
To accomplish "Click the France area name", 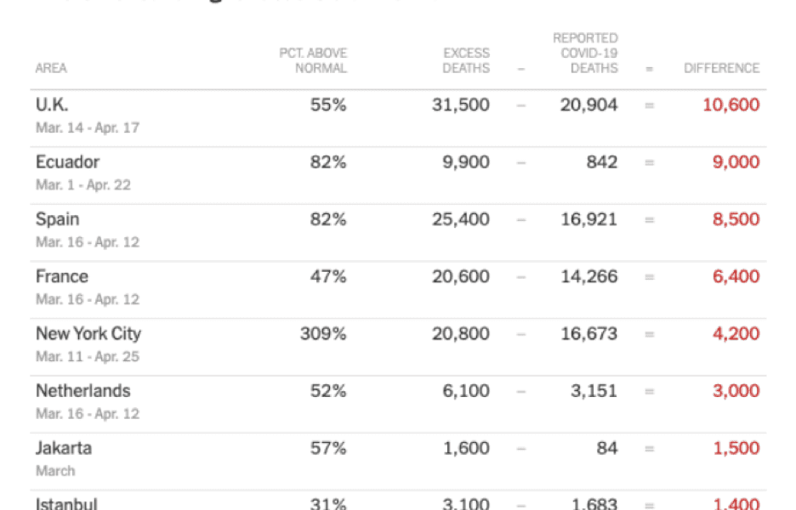I will 62,276.
